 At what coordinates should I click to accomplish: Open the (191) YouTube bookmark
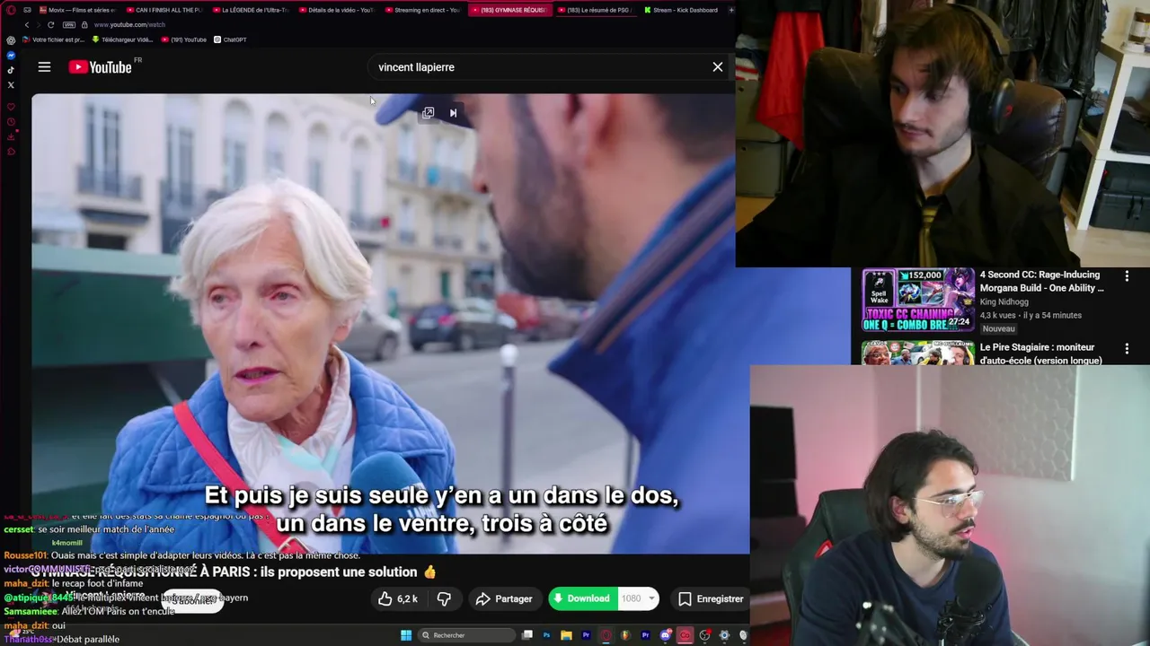pos(183,39)
